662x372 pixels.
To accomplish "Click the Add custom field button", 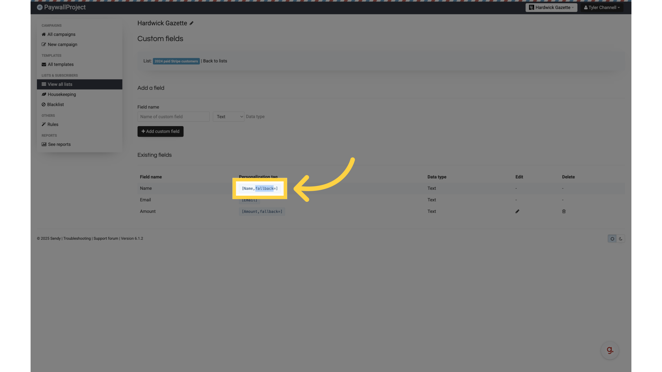I will pyautogui.click(x=160, y=132).
